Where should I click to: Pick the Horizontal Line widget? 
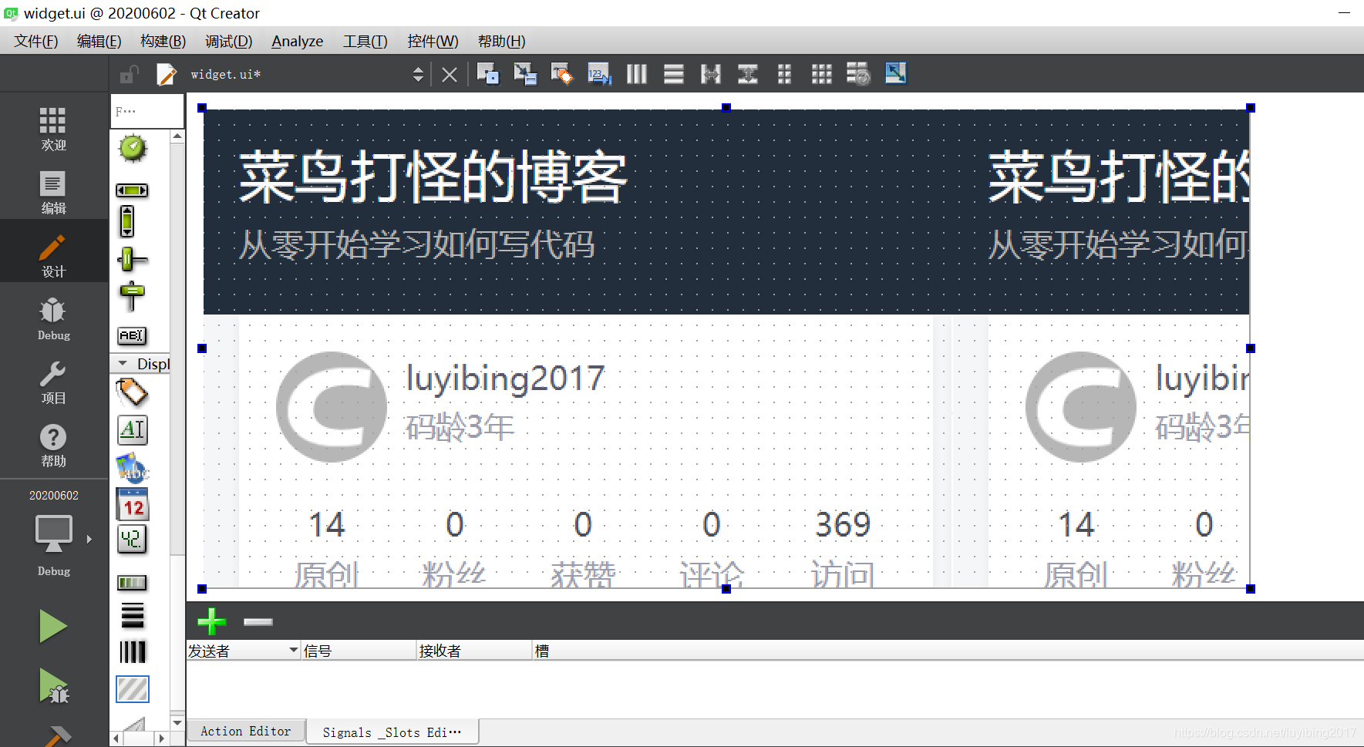pyautogui.click(x=132, y=615)
